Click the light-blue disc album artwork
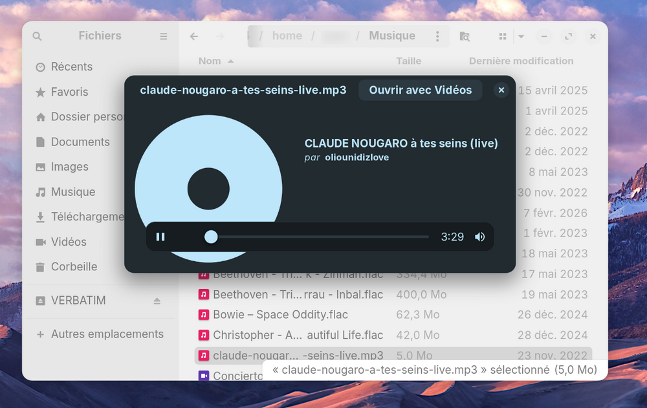647x408 pixels. [208, 189]
